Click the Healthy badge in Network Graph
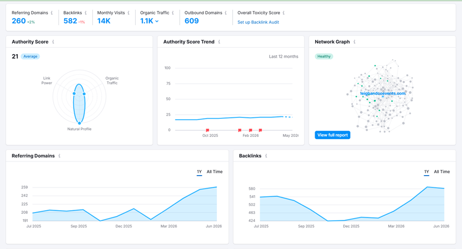This screenshot has height=249, width=462. coord(324,56)
